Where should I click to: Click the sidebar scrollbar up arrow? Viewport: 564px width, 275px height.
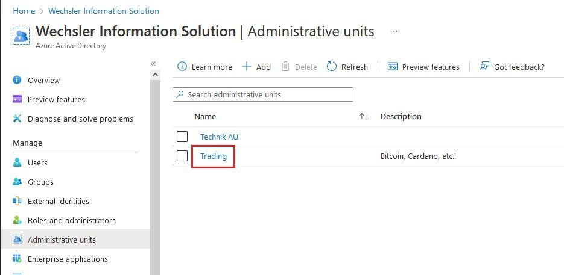coord(155,75)
